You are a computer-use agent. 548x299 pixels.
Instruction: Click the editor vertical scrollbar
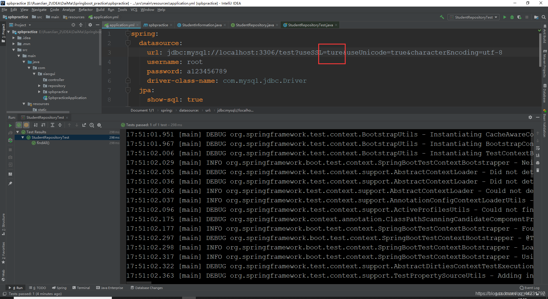click(540, 50)
